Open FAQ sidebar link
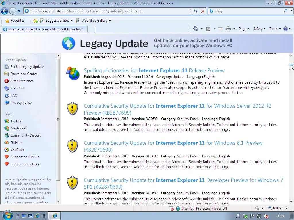Image resolution: width=294 pixels, height=220 pixels. 14,95
